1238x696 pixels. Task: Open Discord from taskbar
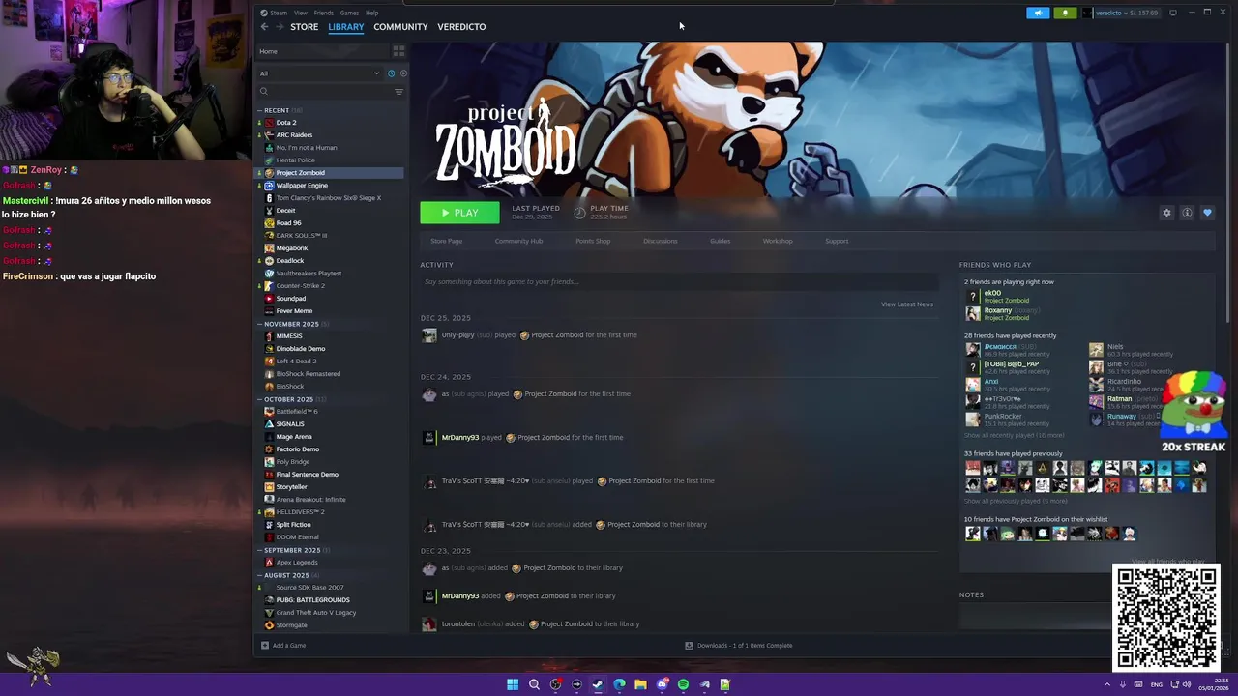click(662, 684)
